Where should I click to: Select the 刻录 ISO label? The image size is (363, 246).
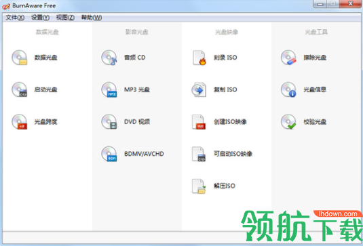tap(225, 58)
